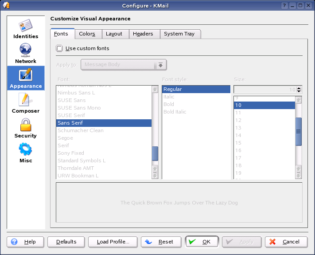This screenshot has width=315, height=255.
Task: Open the Headers tab
Action: tap(143, 34)
